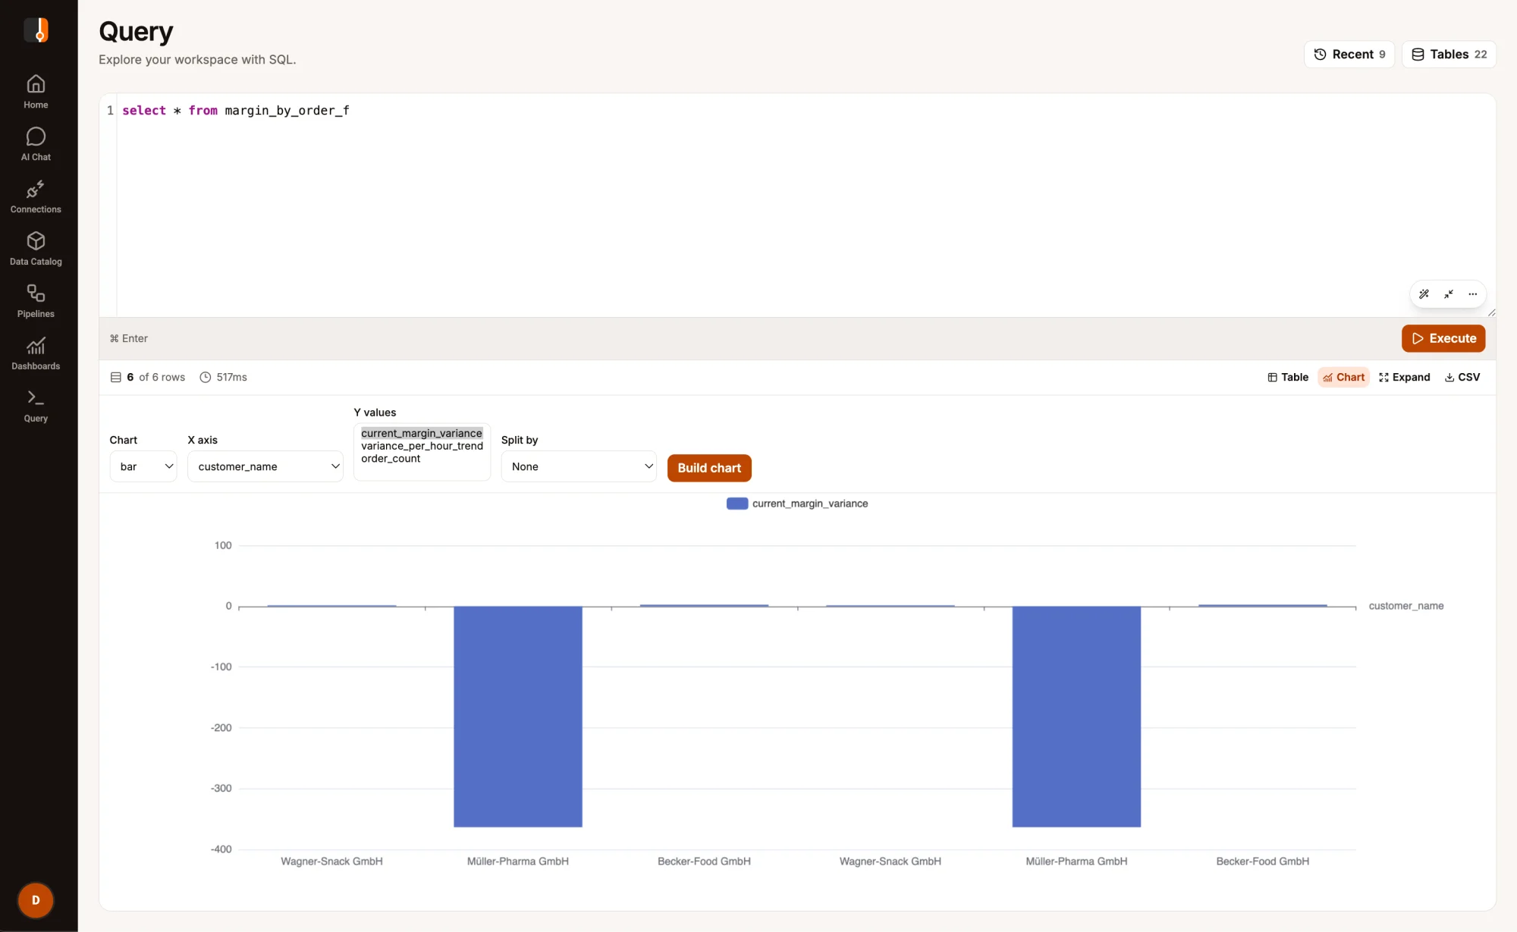The image size is (1517, 932).
Task: Click the 100 y-axis tick label
Action: [x=223, y=545]
